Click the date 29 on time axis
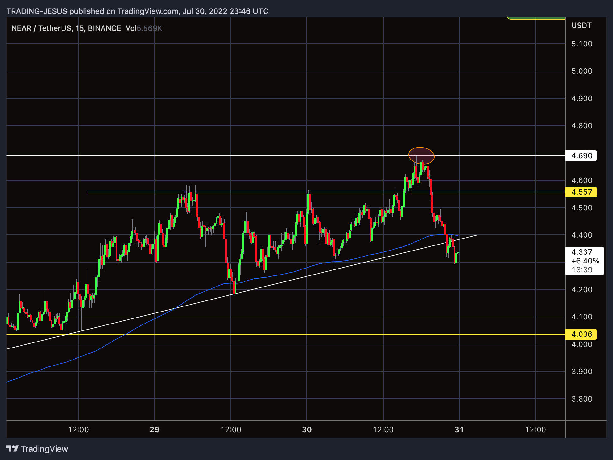 155,430
